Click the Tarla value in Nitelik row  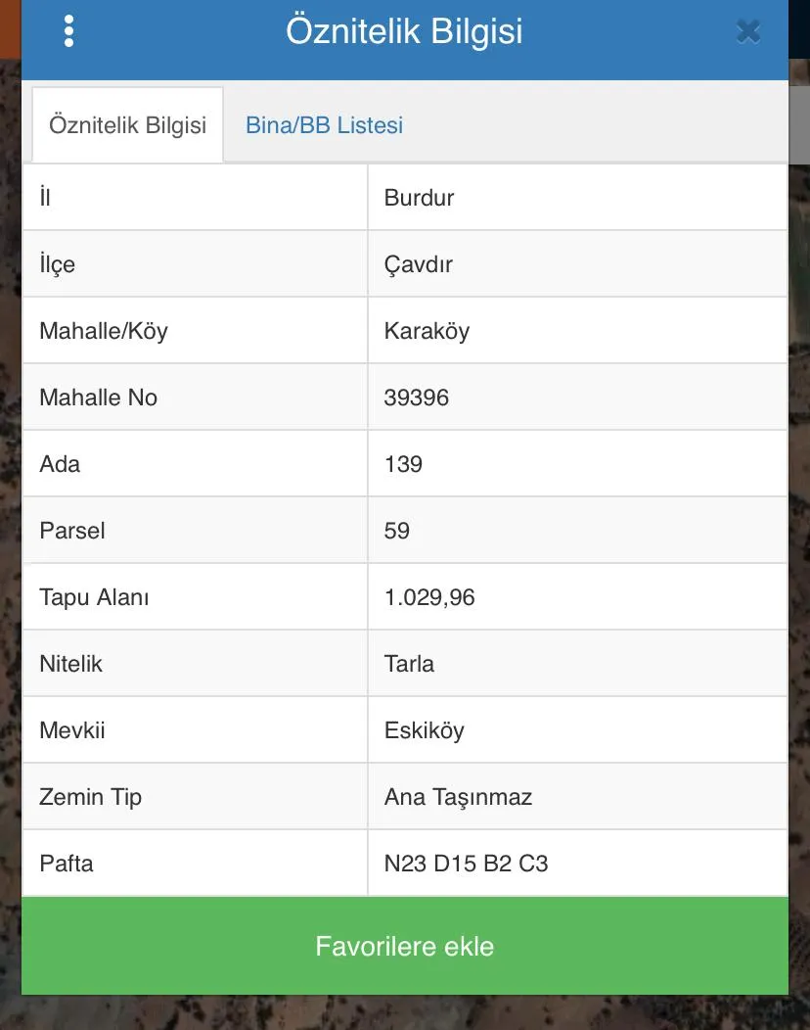[409, 664]
